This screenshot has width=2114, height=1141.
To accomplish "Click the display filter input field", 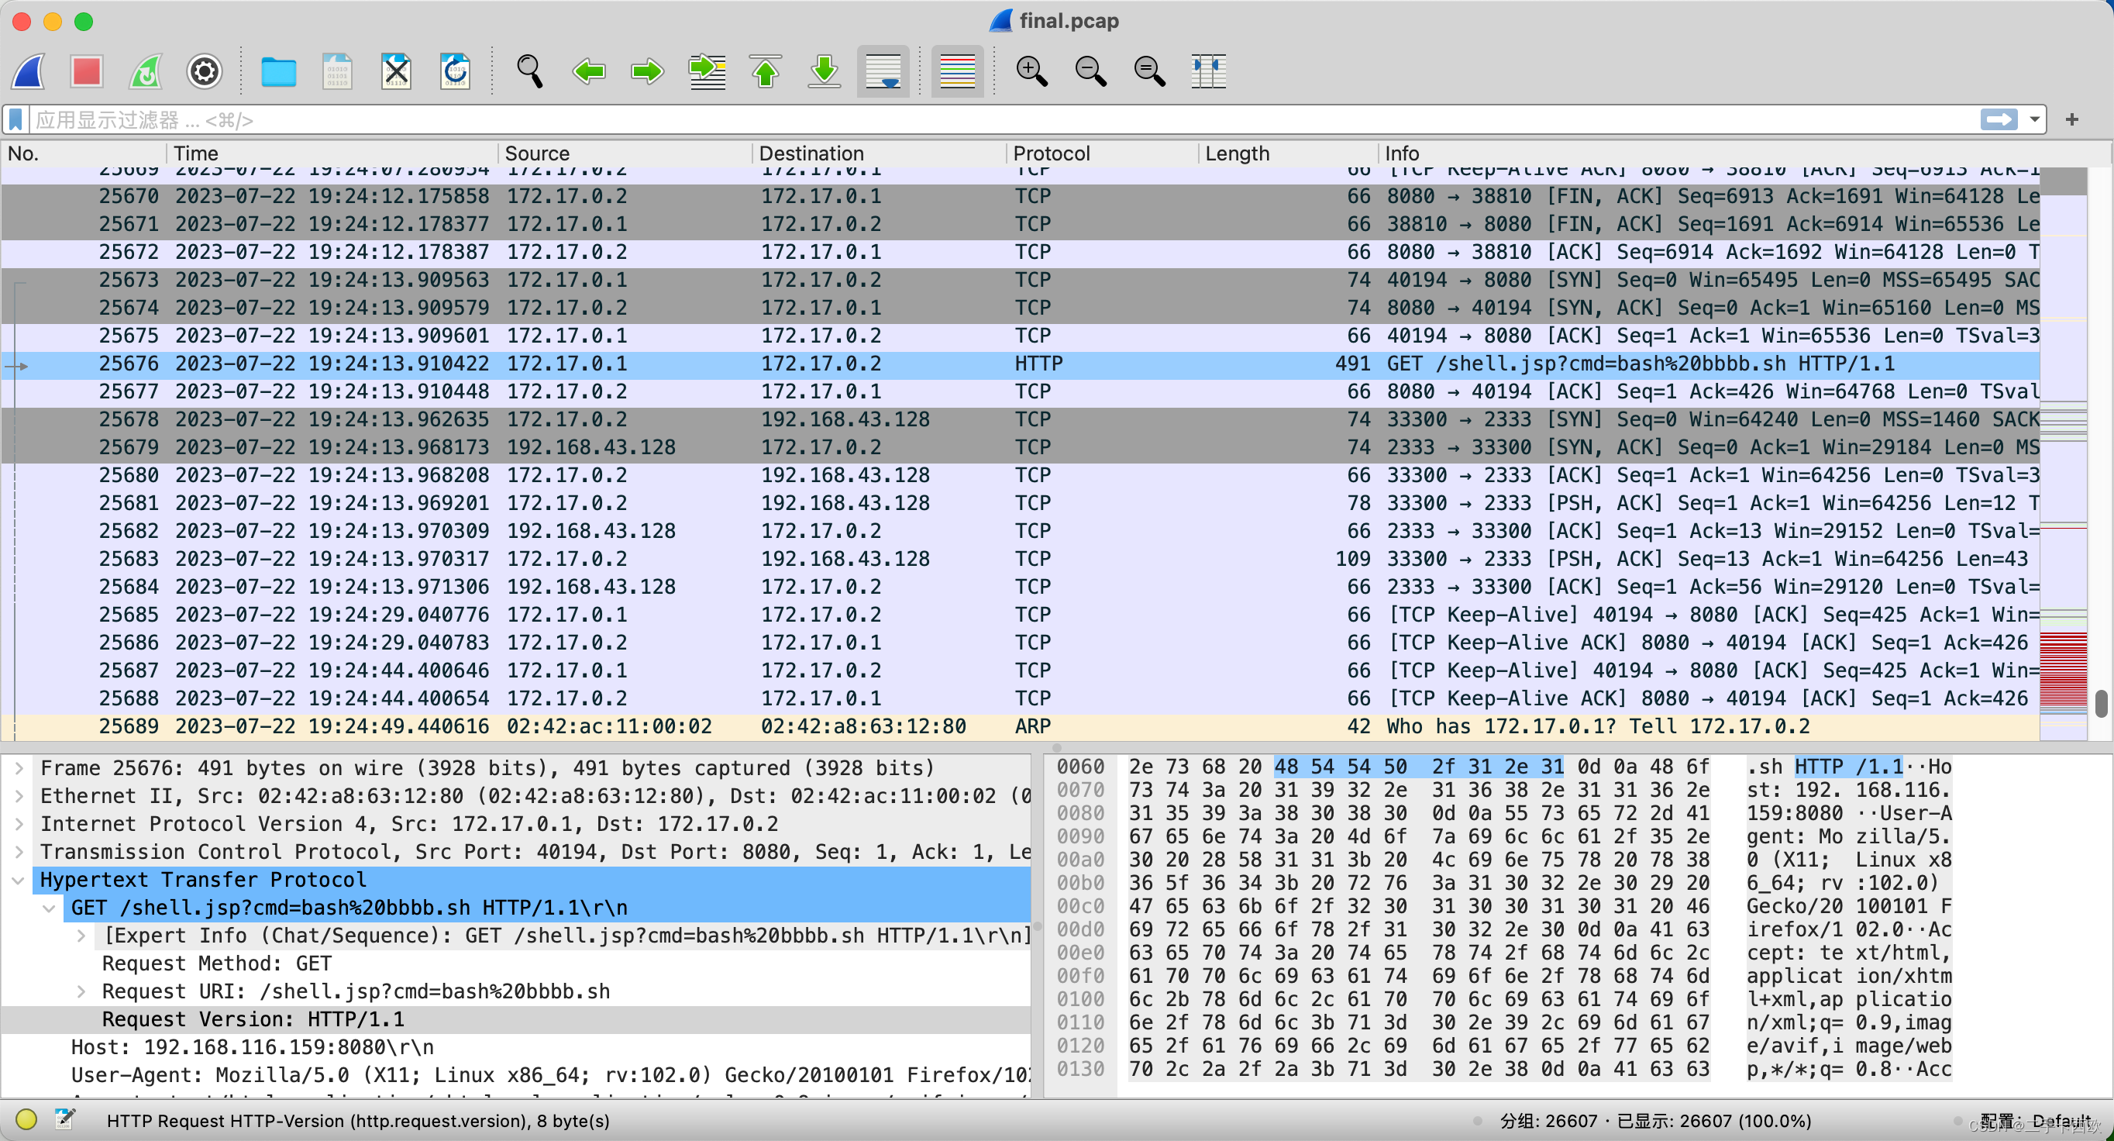I will coord(985,120).
